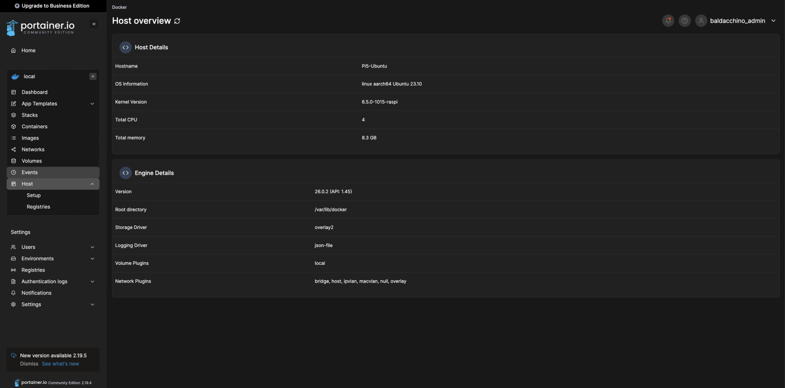Select Setup under Host
Viewport: 785px width, 388px height.
[34, 195]
